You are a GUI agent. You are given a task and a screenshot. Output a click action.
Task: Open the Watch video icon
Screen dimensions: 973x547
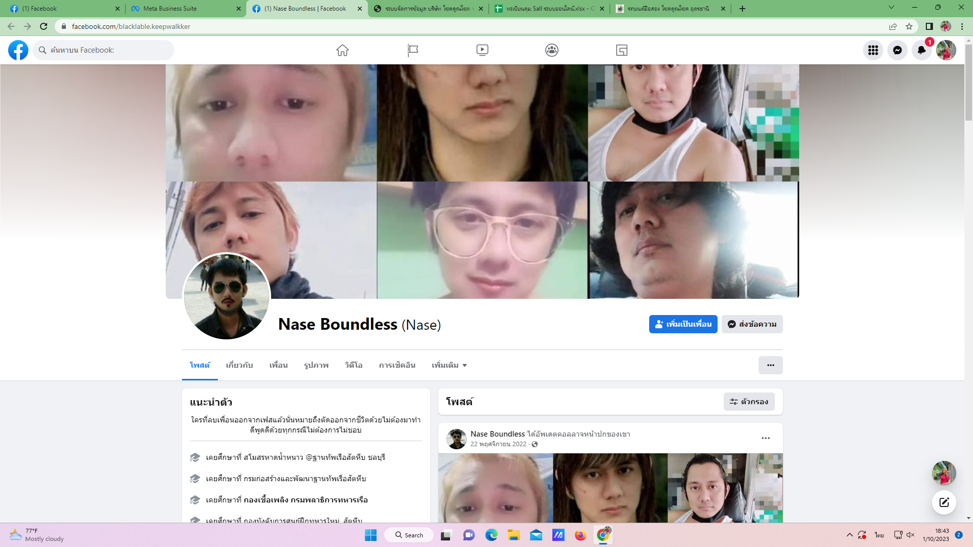pos(482,50)
